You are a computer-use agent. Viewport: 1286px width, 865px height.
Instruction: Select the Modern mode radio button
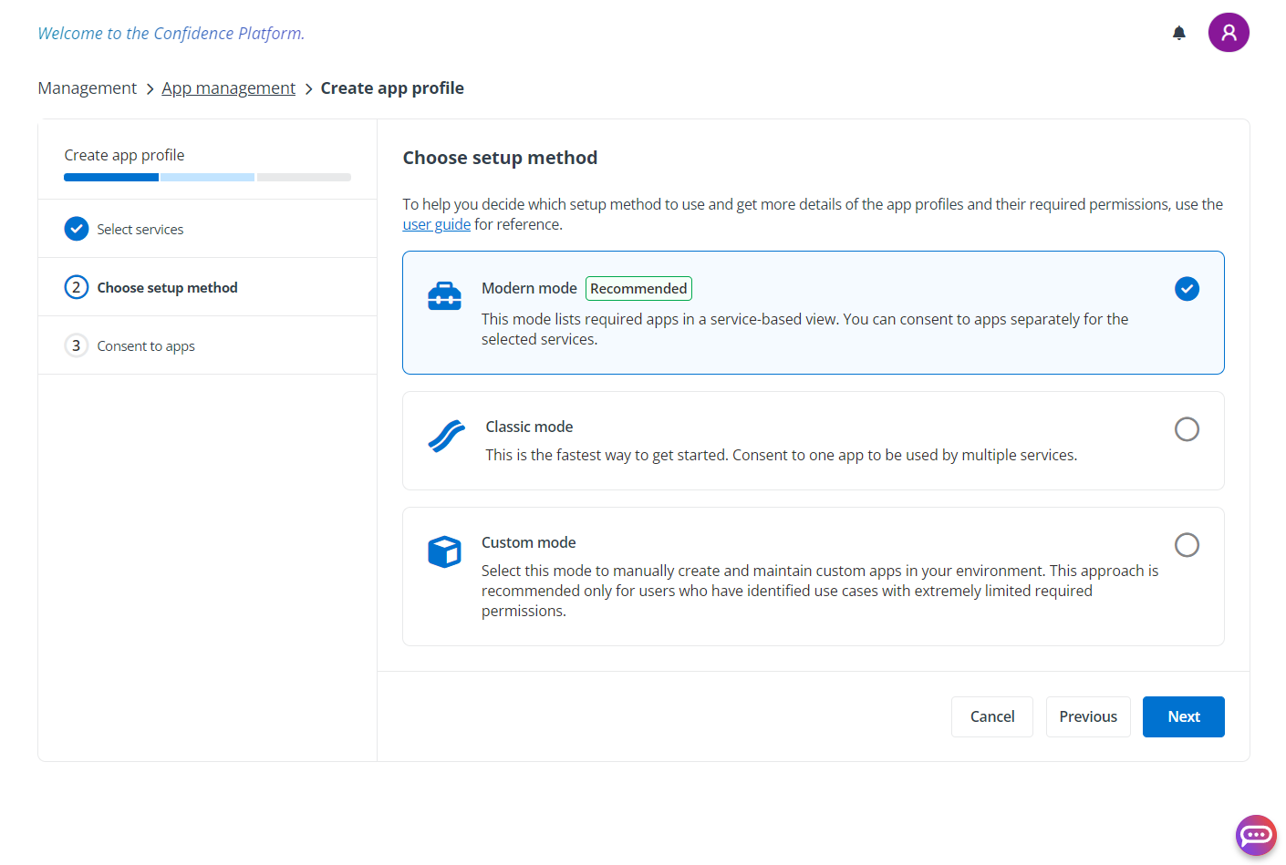[x=1186, y=289]
